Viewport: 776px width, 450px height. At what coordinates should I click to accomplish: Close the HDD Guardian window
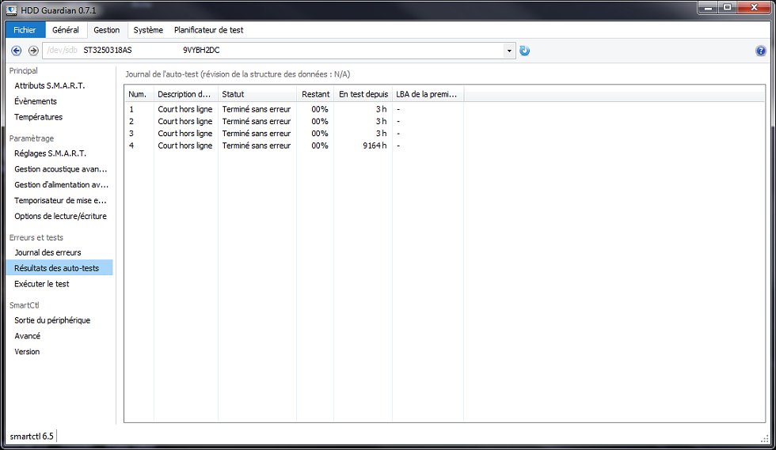[754, 8]
